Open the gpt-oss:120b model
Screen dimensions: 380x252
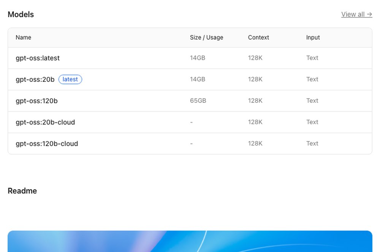(36, 101)
